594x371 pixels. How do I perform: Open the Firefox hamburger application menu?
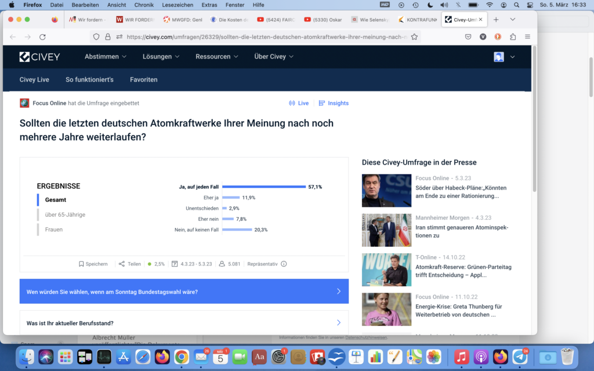click(x=527, y=37)
